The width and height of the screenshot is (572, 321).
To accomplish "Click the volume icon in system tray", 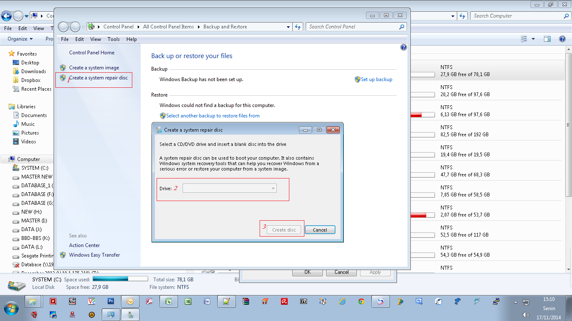I will [x=526, y=314].
